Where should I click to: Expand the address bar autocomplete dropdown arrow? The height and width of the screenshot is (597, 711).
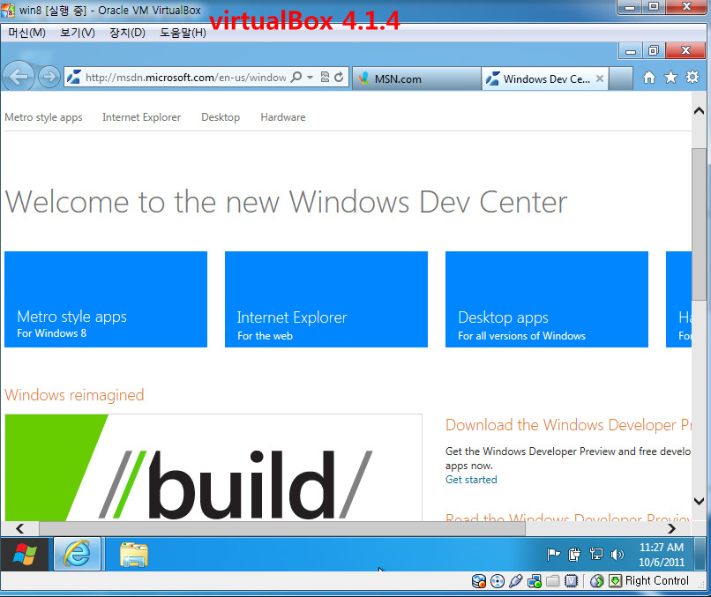[x=310, y=78]
